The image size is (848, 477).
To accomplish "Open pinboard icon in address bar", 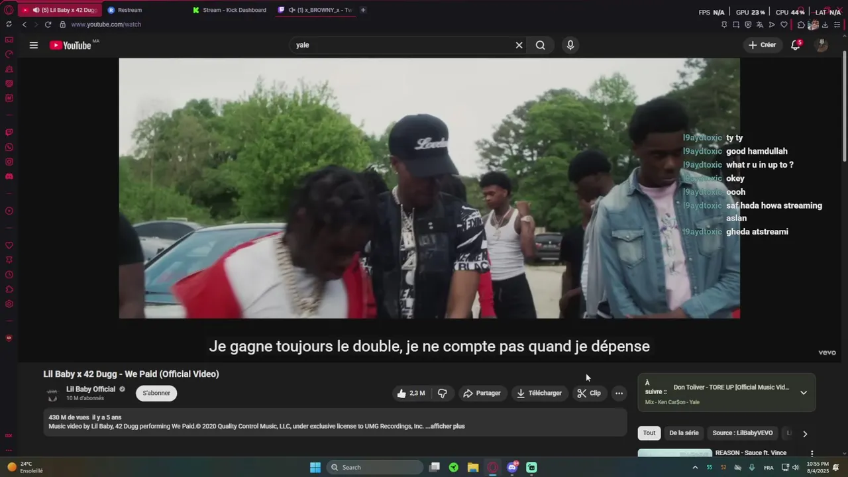I will (x=724, y=25).
